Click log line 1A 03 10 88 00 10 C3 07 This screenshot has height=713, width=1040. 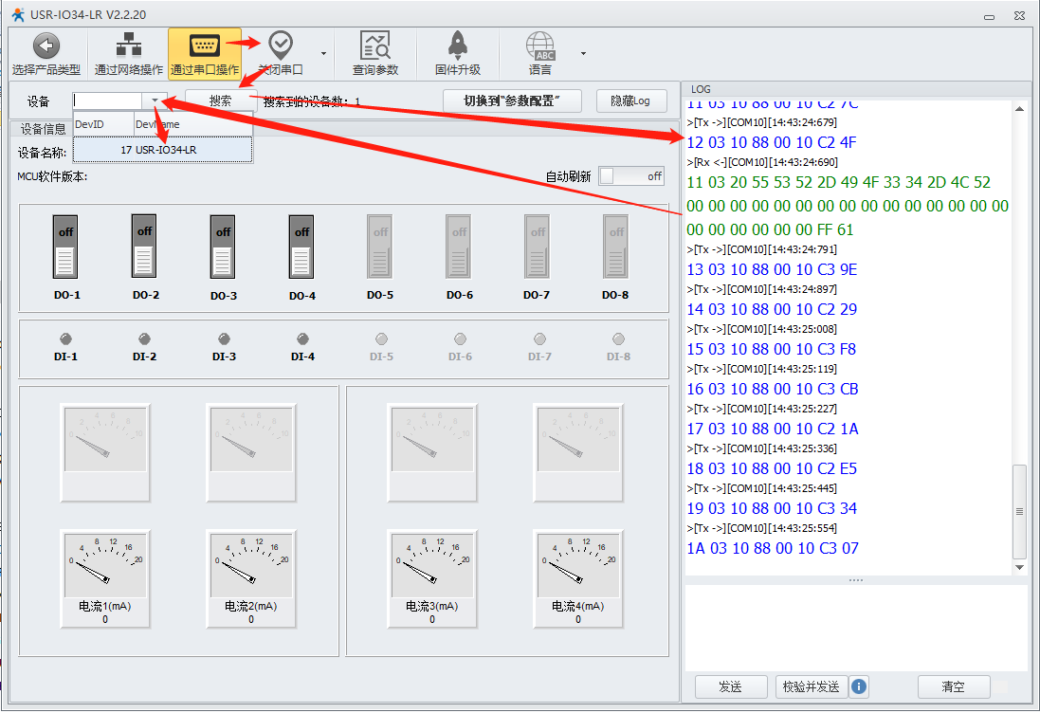[x=773, y=549]
